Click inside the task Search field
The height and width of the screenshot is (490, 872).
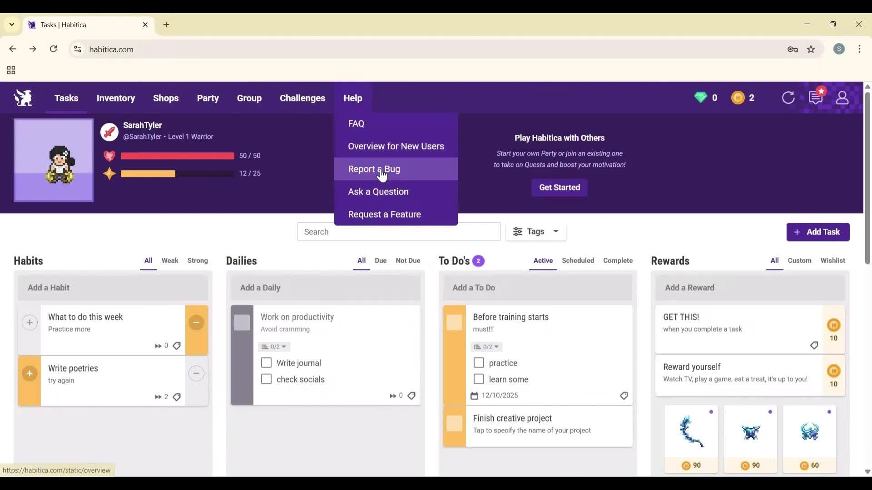tap(398, 231)
